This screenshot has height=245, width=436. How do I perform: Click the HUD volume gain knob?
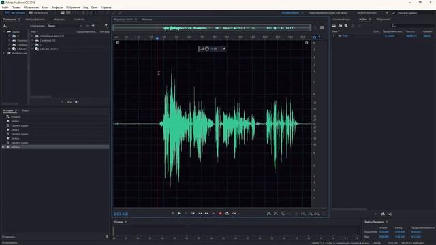(x=207, y=48)
